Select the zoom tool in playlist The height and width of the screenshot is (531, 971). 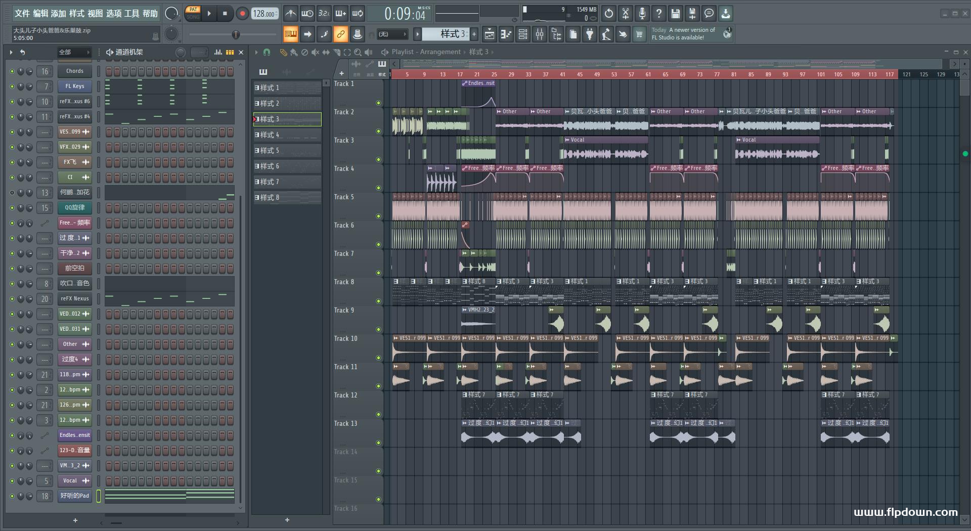pos(358,52)
